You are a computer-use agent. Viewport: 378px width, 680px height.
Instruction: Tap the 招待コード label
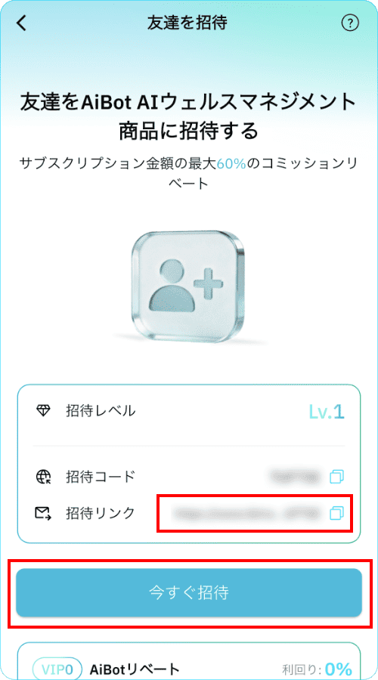pos(101,477)
